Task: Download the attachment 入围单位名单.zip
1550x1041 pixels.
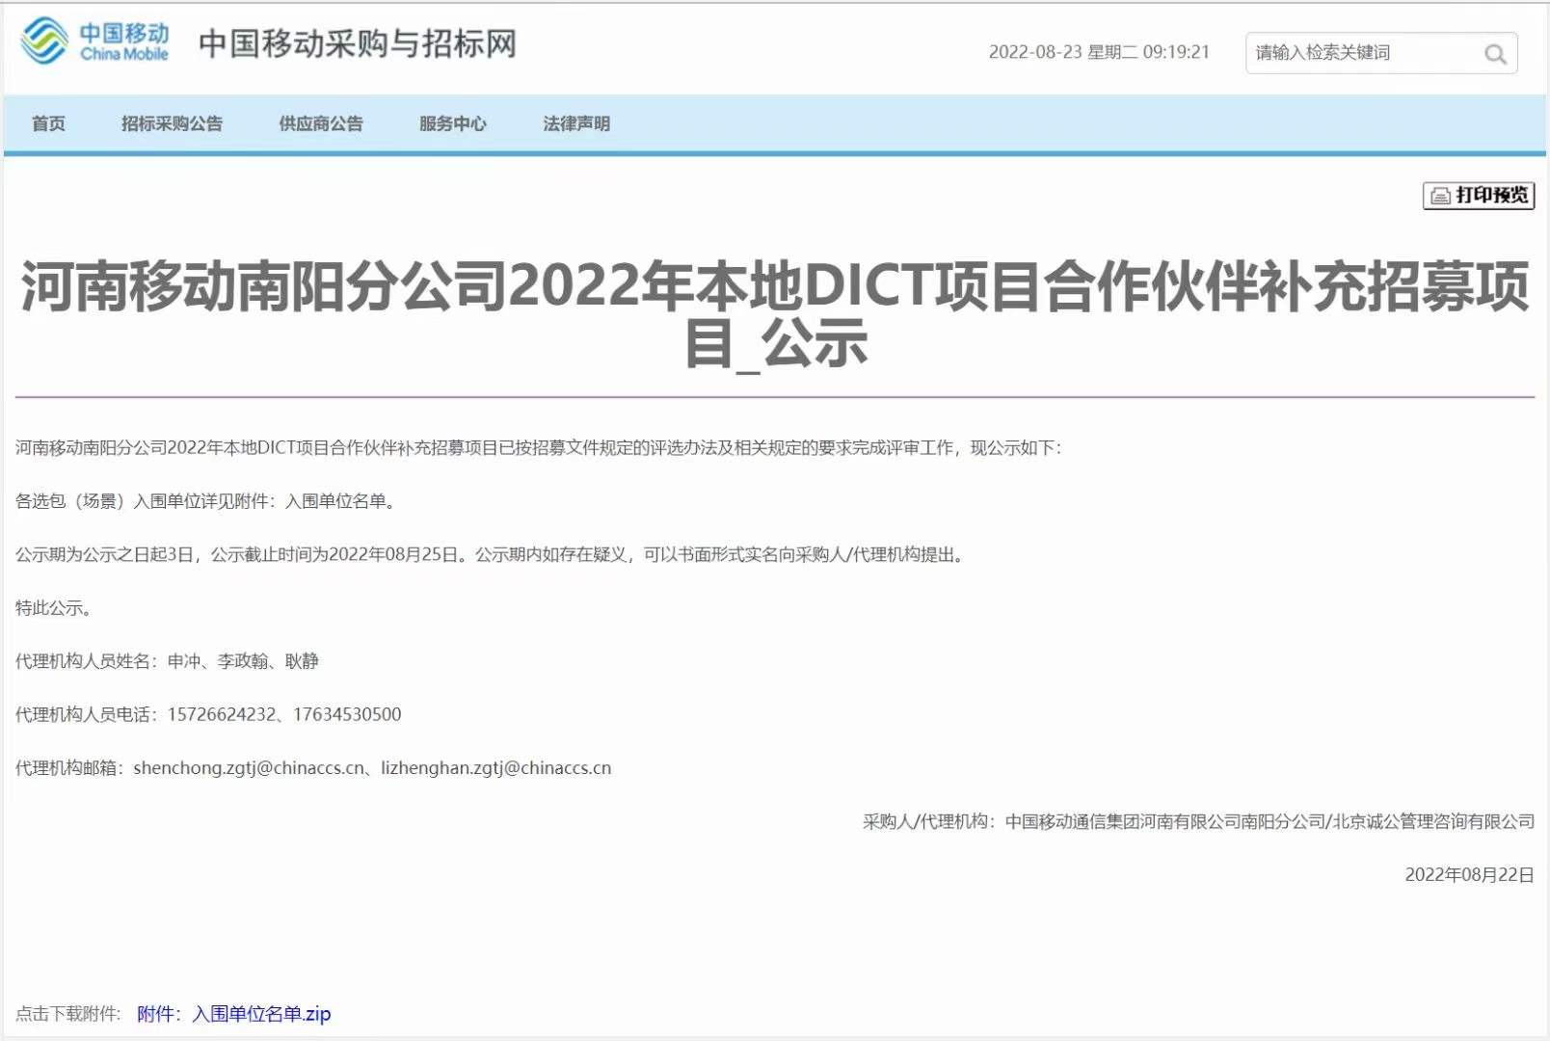Action: point(234,1013)
